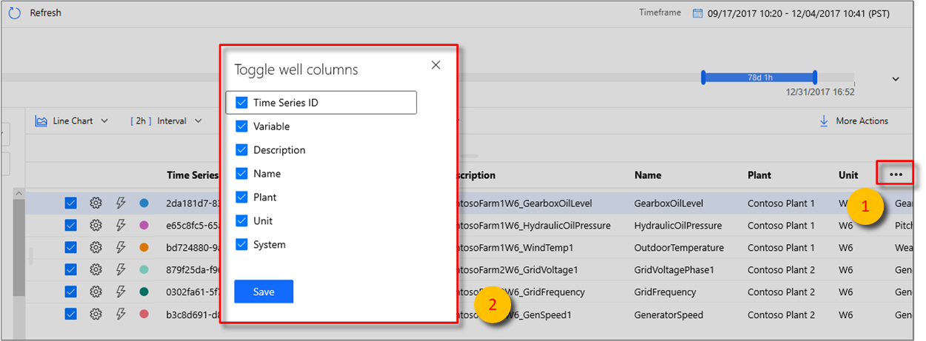Expand the Line Chart dropdown

104,121
